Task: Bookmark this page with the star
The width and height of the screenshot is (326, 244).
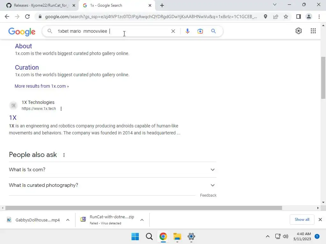Action: click(286, 17)
